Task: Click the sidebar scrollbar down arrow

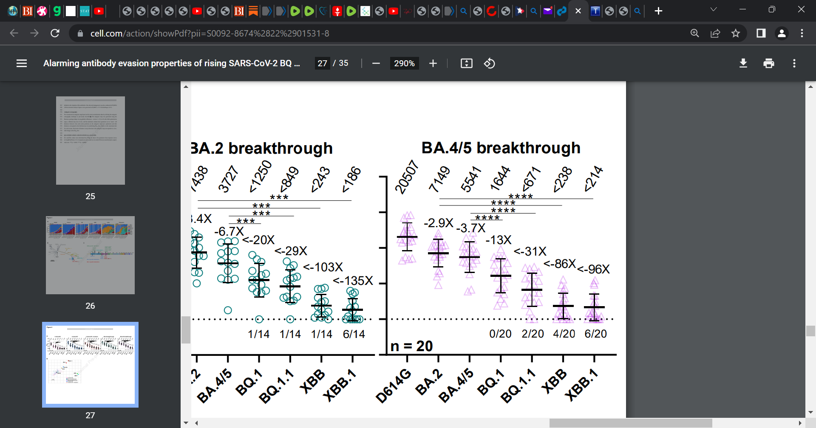Action: (186, 423)
